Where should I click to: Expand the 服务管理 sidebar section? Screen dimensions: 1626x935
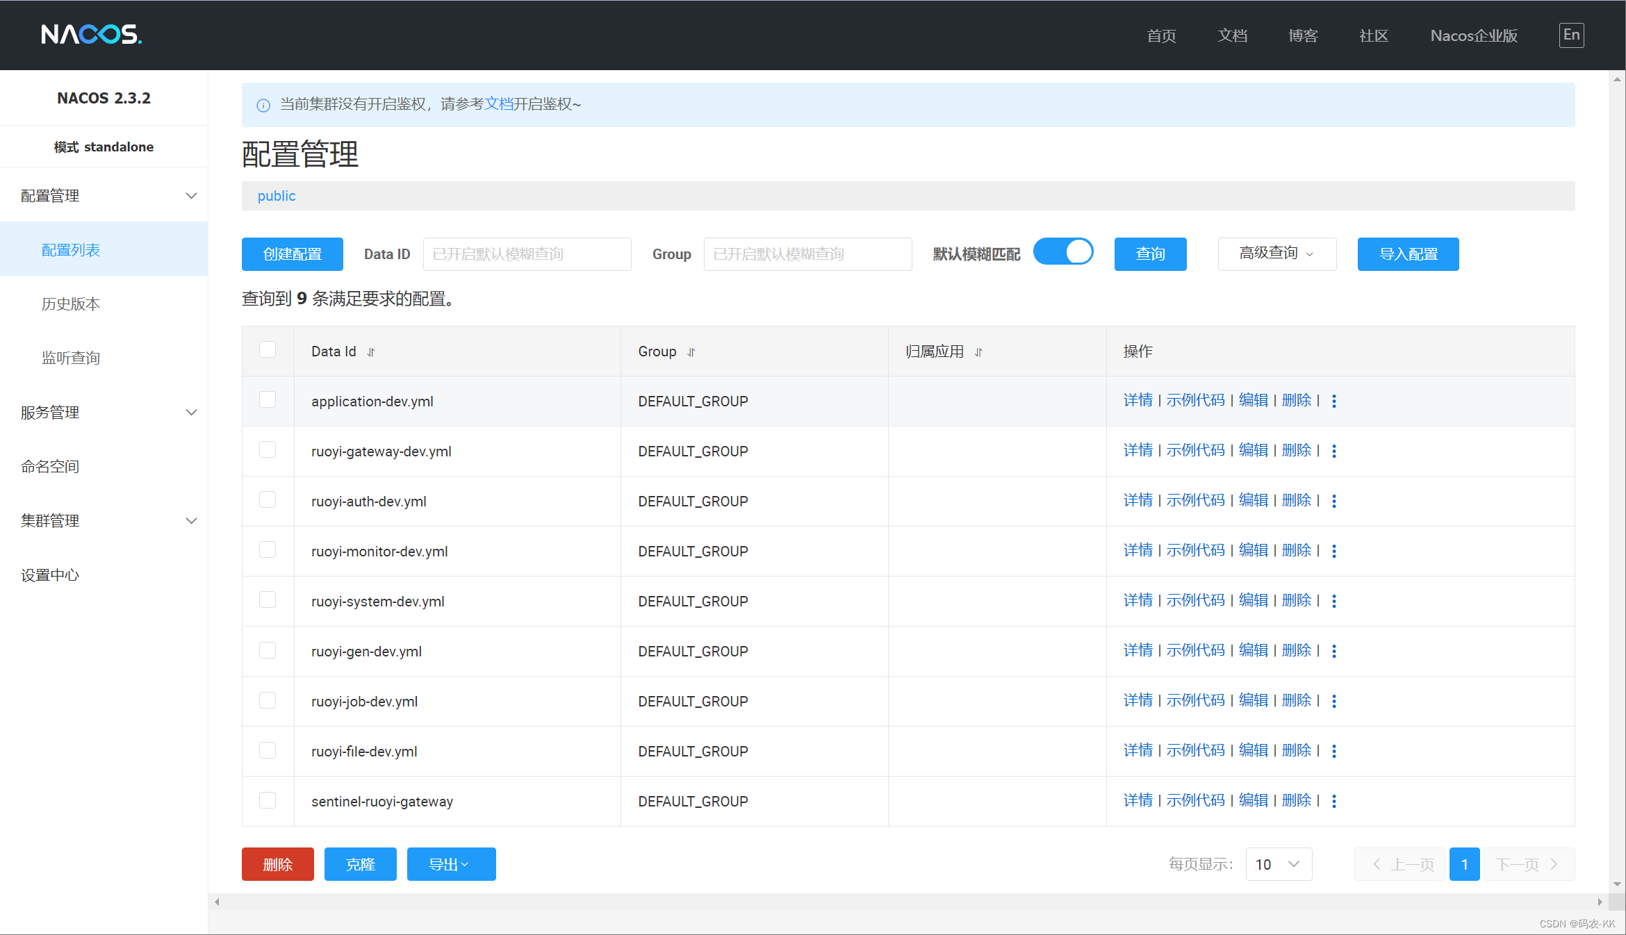tap(104, 412)
